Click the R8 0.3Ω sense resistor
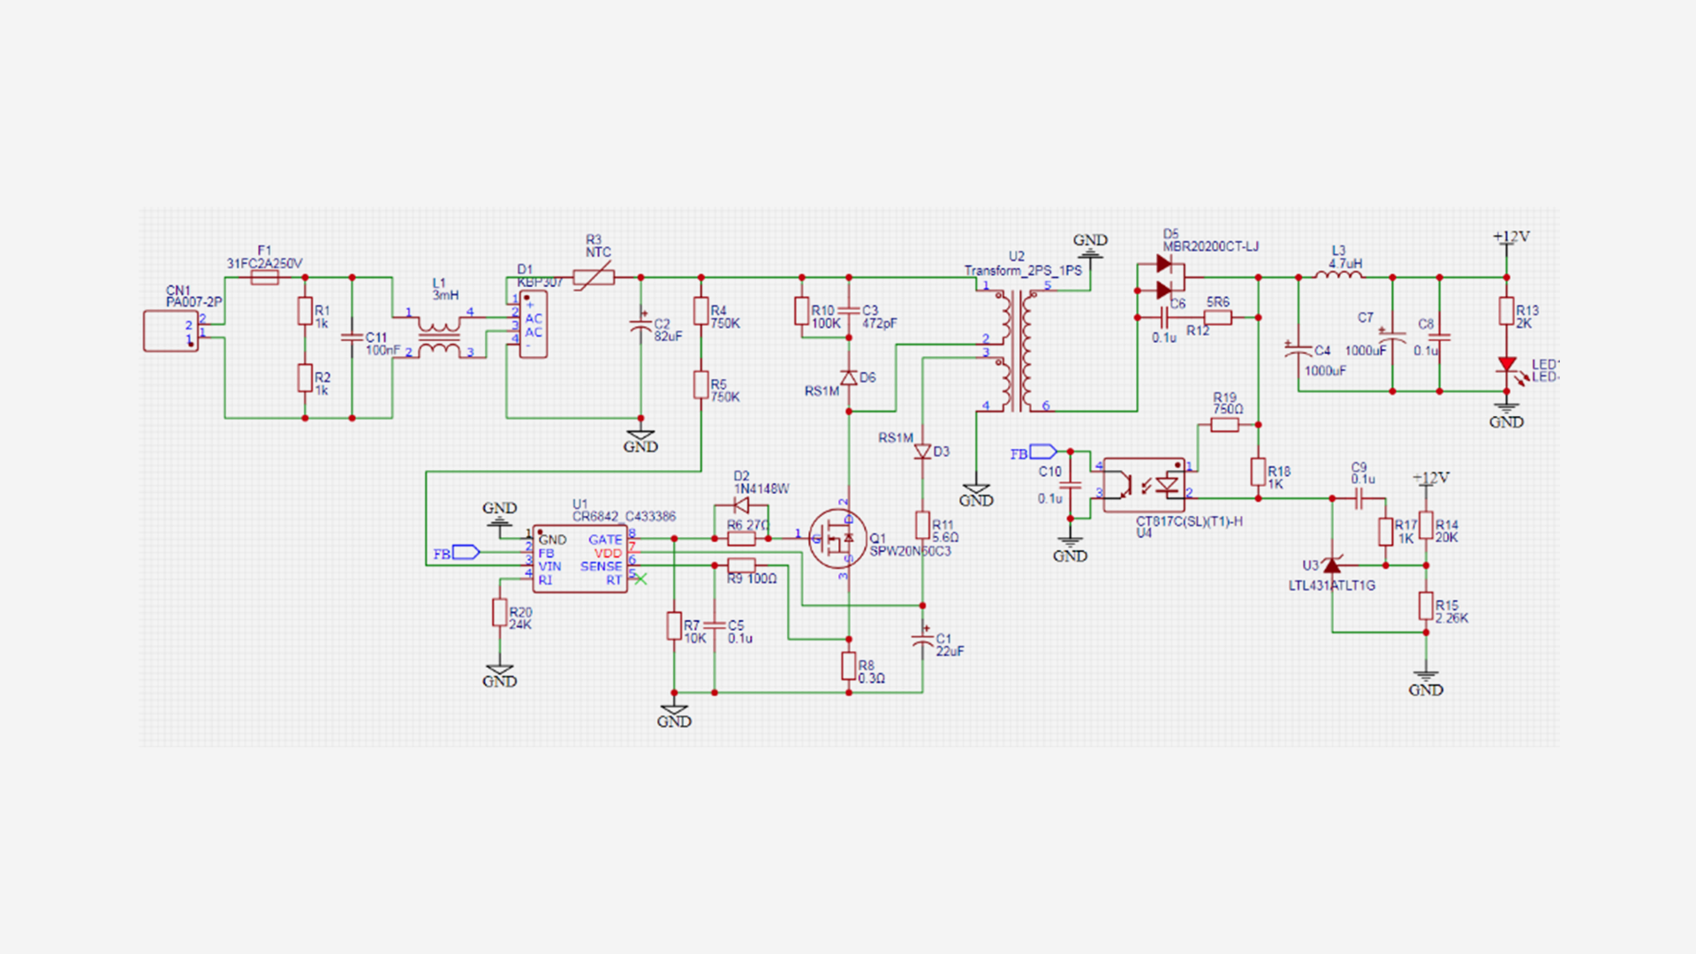1696x954 pixels. pos(848,666)
